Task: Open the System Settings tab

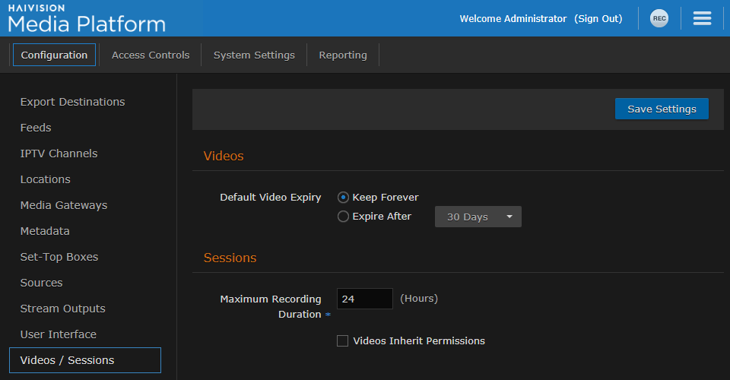Action: coord(254,55)
